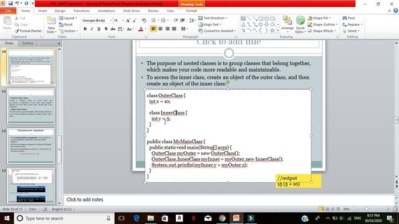
Task: Open the columns dropdown
Action: pos(184,29)
